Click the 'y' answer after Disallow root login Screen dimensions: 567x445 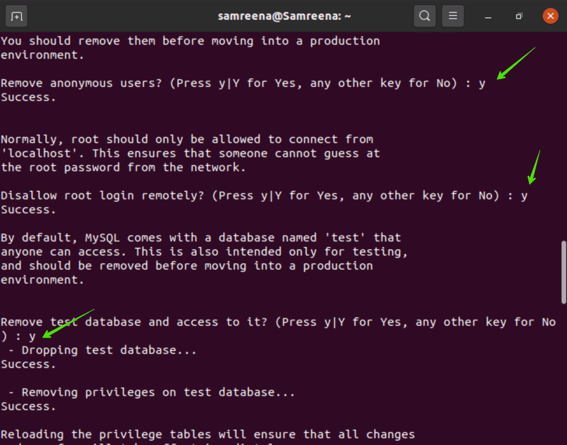click(x=524, y=196)
